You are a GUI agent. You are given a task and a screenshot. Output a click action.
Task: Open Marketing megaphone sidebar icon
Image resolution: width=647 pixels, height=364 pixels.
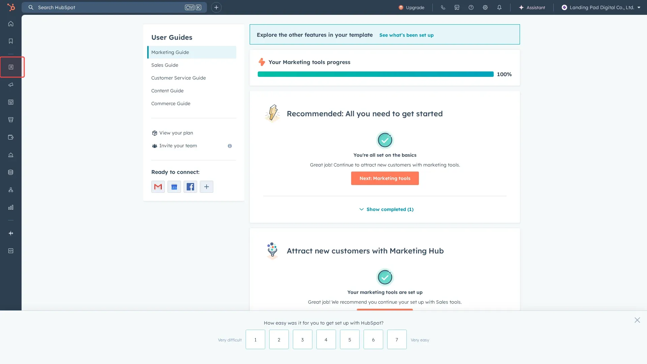point(11,85)
